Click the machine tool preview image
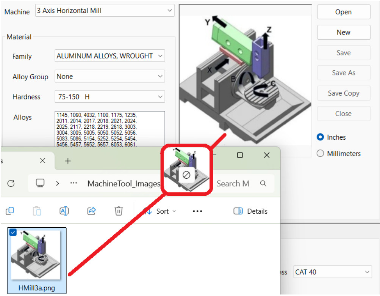380x296 pixels. point(245,80)
